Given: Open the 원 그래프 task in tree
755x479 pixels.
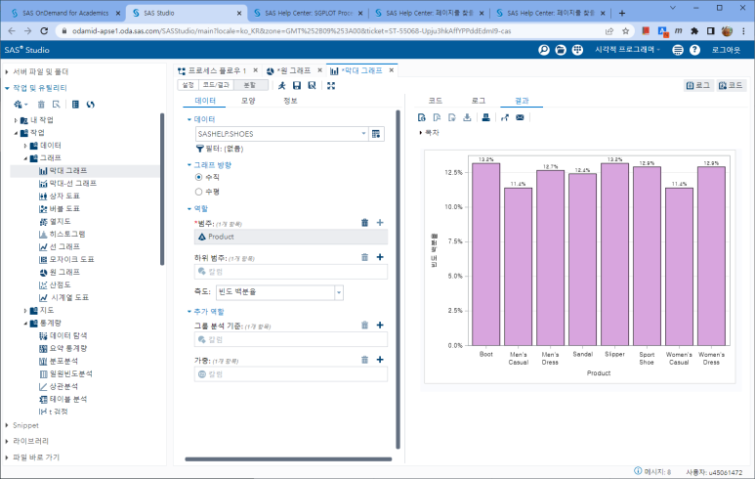Looking at the screenshot, I should click(x=64, y=272).
